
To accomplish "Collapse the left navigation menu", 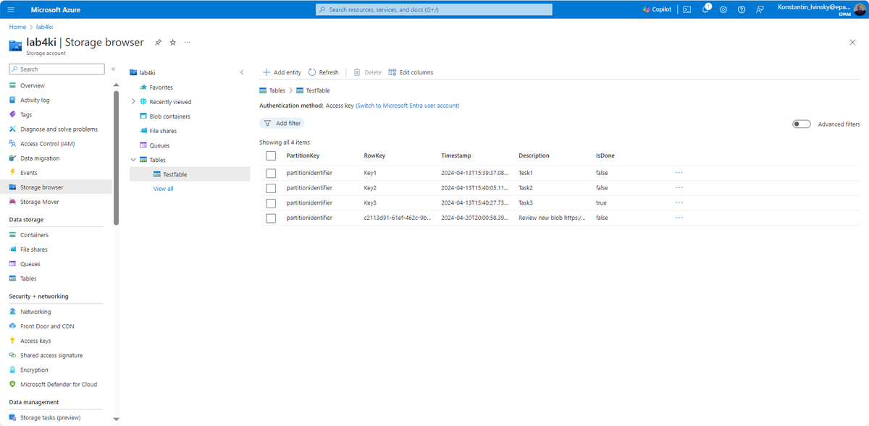I will point(113,69).
